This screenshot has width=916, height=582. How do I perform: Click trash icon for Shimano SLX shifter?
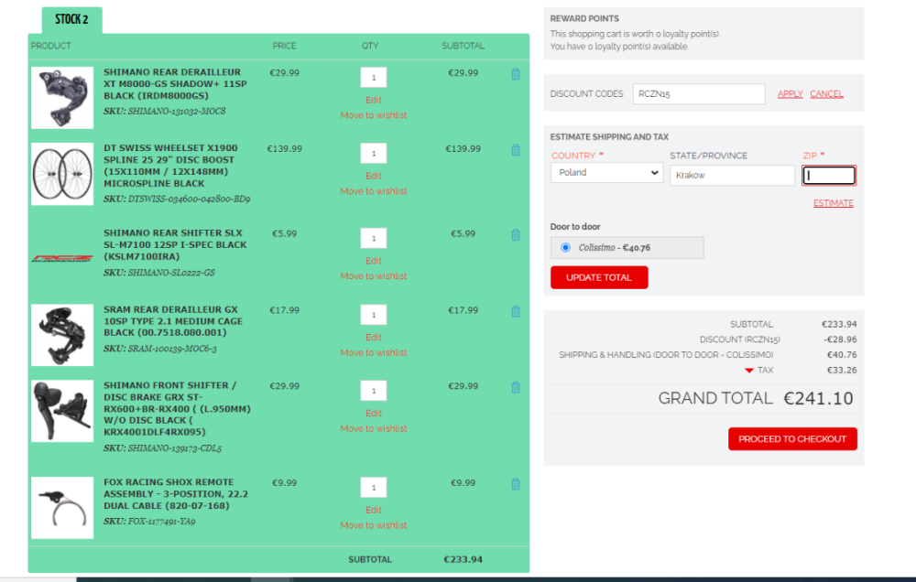pyautogui.click(x=515, y=235)
